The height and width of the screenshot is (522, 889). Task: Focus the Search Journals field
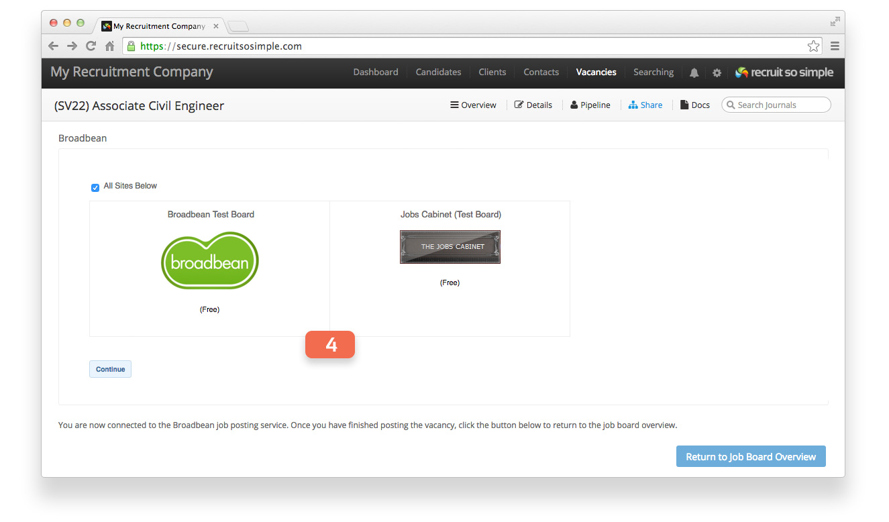pyautogui.click(x=776, y=105)
